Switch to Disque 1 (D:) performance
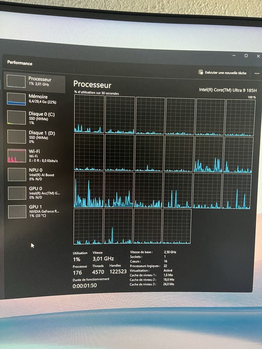Screen dimensions: 262x349 [x=34, y=137]
